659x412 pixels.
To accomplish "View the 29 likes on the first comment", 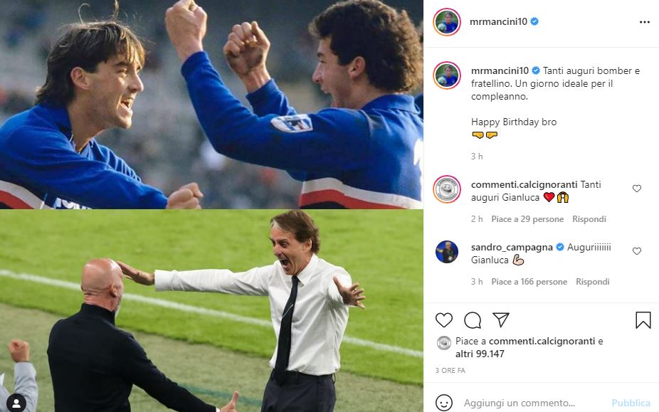I will coord(527,219).
